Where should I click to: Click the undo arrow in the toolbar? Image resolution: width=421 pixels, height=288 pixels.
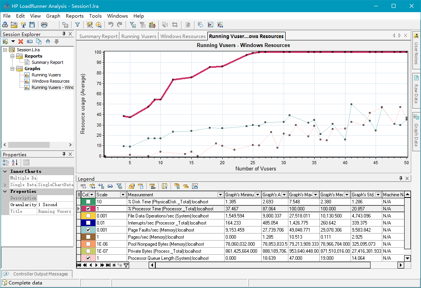(x=111, y=25)
